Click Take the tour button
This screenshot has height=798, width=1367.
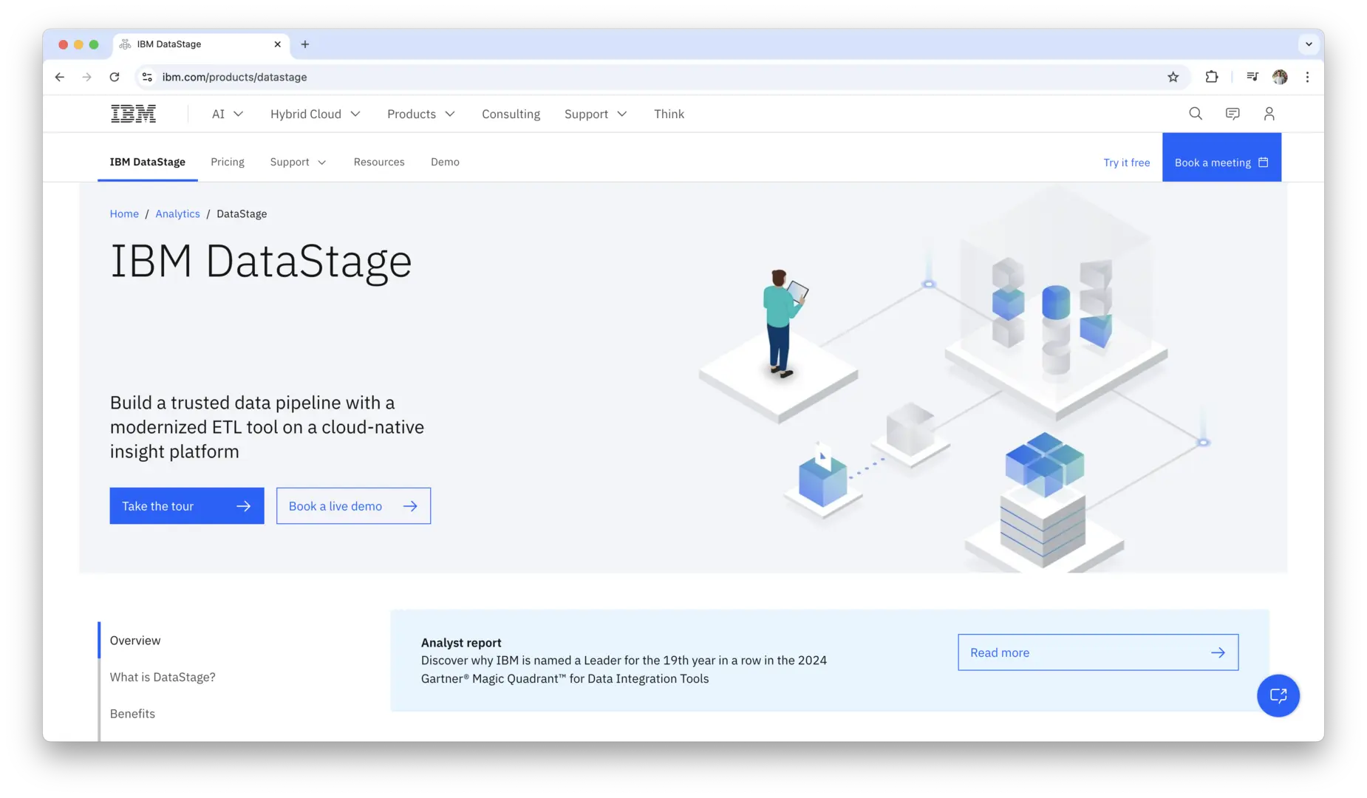(x=187, y=505)
